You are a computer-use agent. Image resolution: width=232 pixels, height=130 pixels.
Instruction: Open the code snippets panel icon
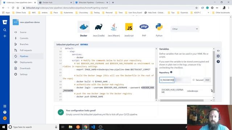pos(218,51)
